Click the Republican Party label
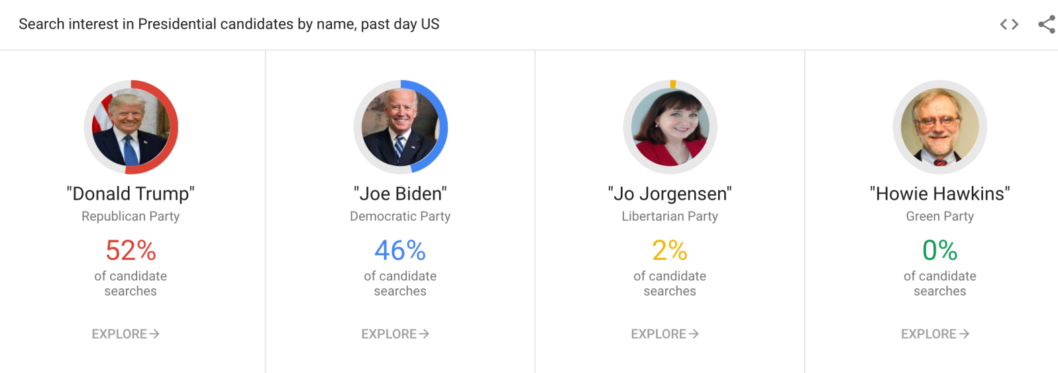 point(131,216)
